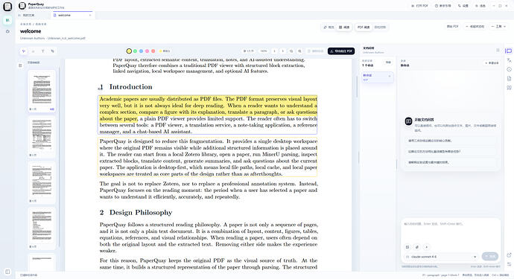Click the pop-out icon at the right rail bottom

click(509, 255)
